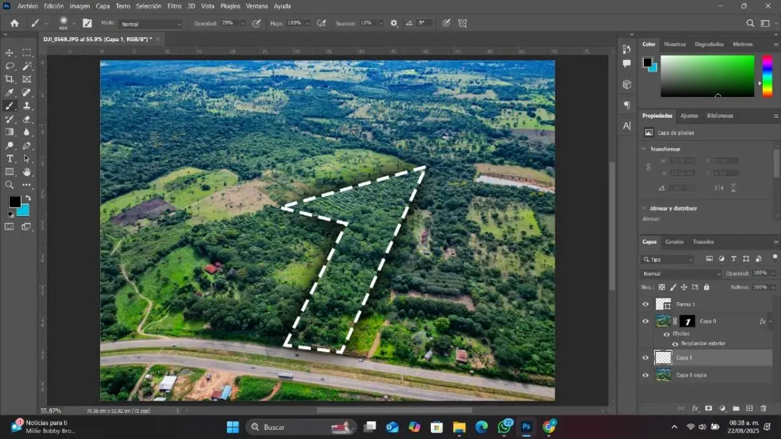
Task: Delete layer using the trash icon
Action: point(763,408)
